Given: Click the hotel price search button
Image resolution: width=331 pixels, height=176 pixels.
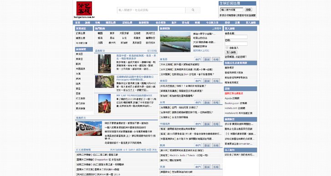Looking at the screenshot, I should (249, 10).
